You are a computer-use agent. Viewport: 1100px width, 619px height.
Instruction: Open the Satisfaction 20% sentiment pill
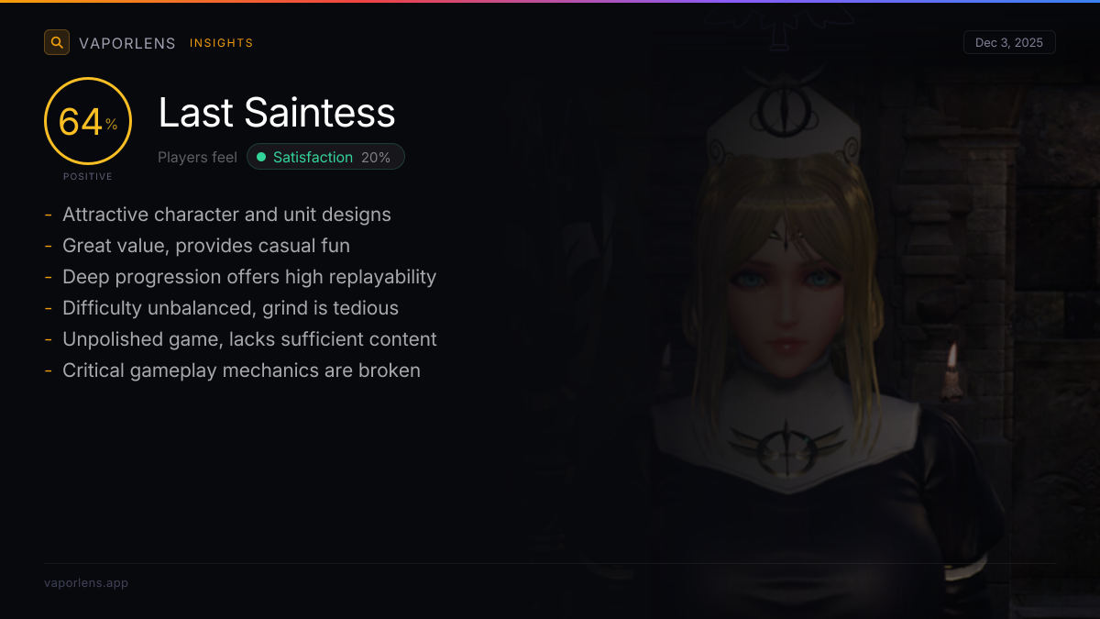(325, 157)
